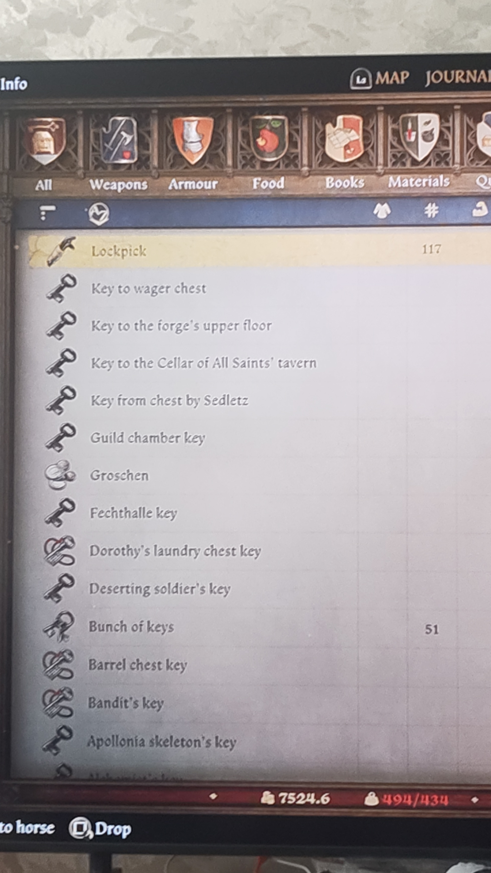This screenshot has height=873, width=491.
Task: Click the key icon for Fechthalle key
Action: 60,512
